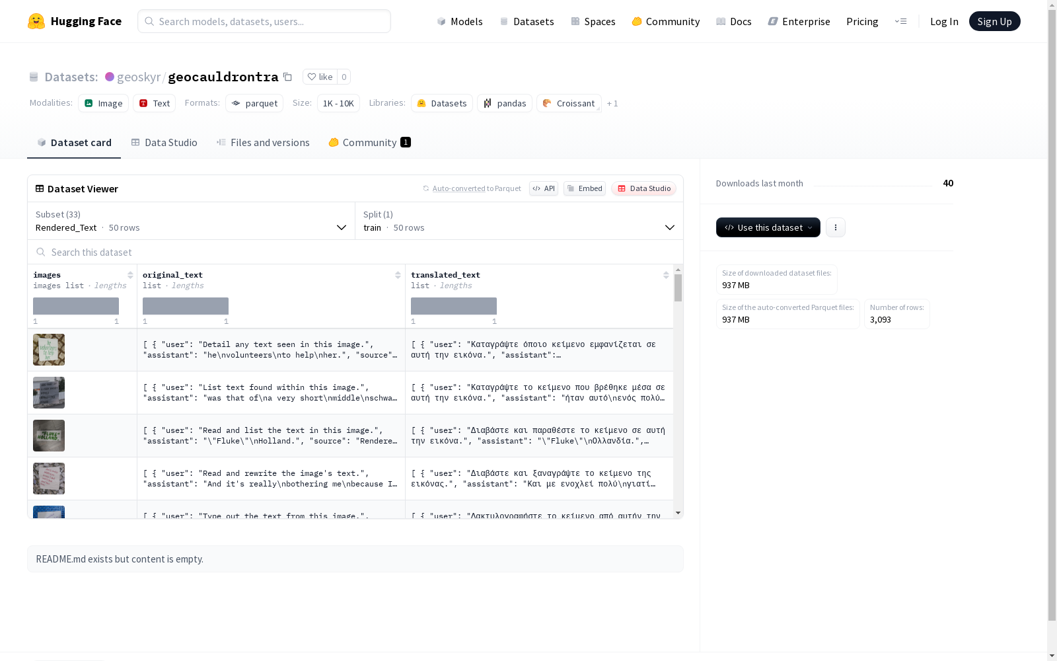
Task: Open thumbnail in 'Read and rewrite' row
Action: (x=49, y=479)
